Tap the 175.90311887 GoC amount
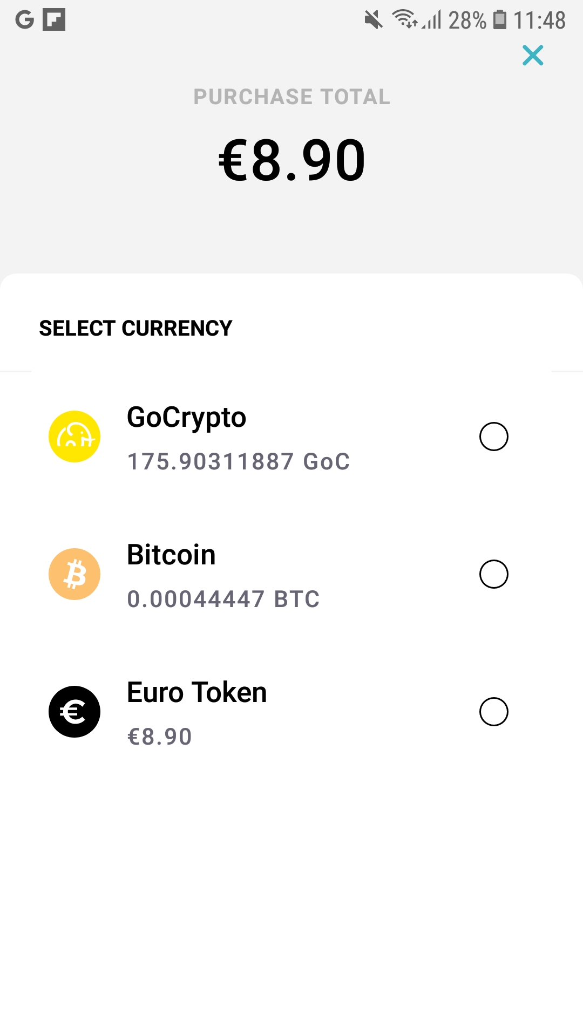This screenshot has width=583, height=1036. tap(238, 462)
